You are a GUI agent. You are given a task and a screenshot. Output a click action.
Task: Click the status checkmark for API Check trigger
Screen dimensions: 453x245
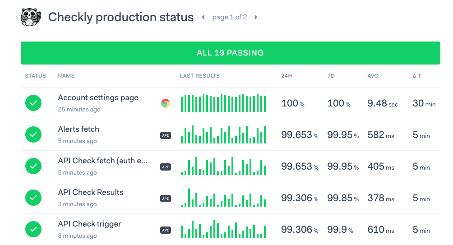click(33, 229)
